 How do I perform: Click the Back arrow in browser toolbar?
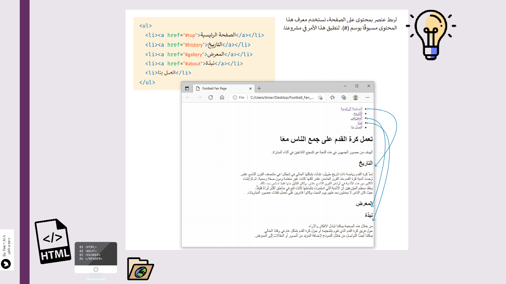pos(188,98)
